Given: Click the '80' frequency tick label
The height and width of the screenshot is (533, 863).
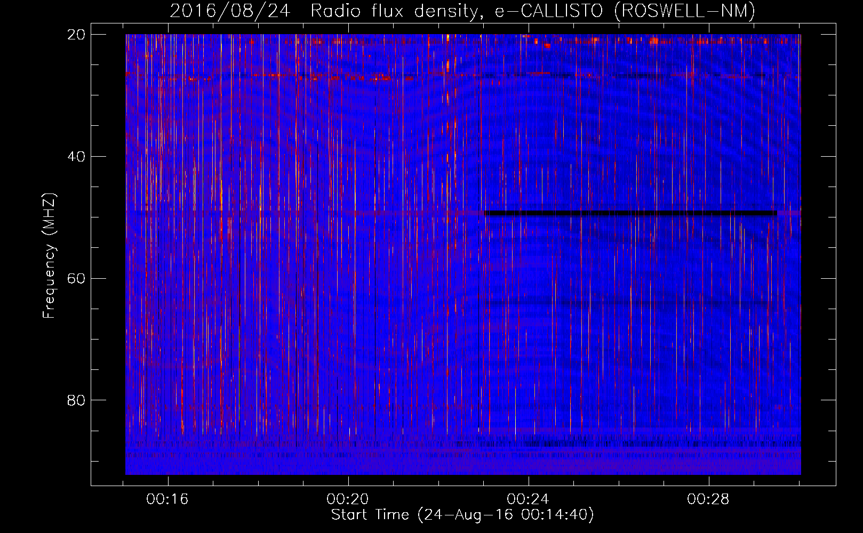Looking at the screenshot, I should click(76, 400).
